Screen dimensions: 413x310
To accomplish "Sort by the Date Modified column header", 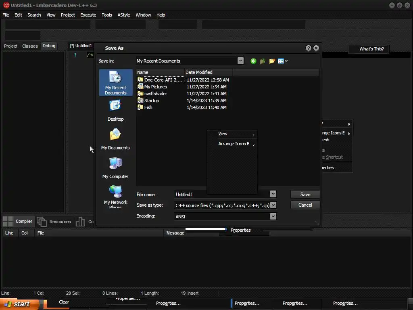I will pyautogui.click(x=208, y=72).
